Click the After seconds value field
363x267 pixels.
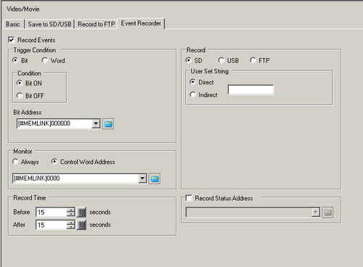click(52, 225)
